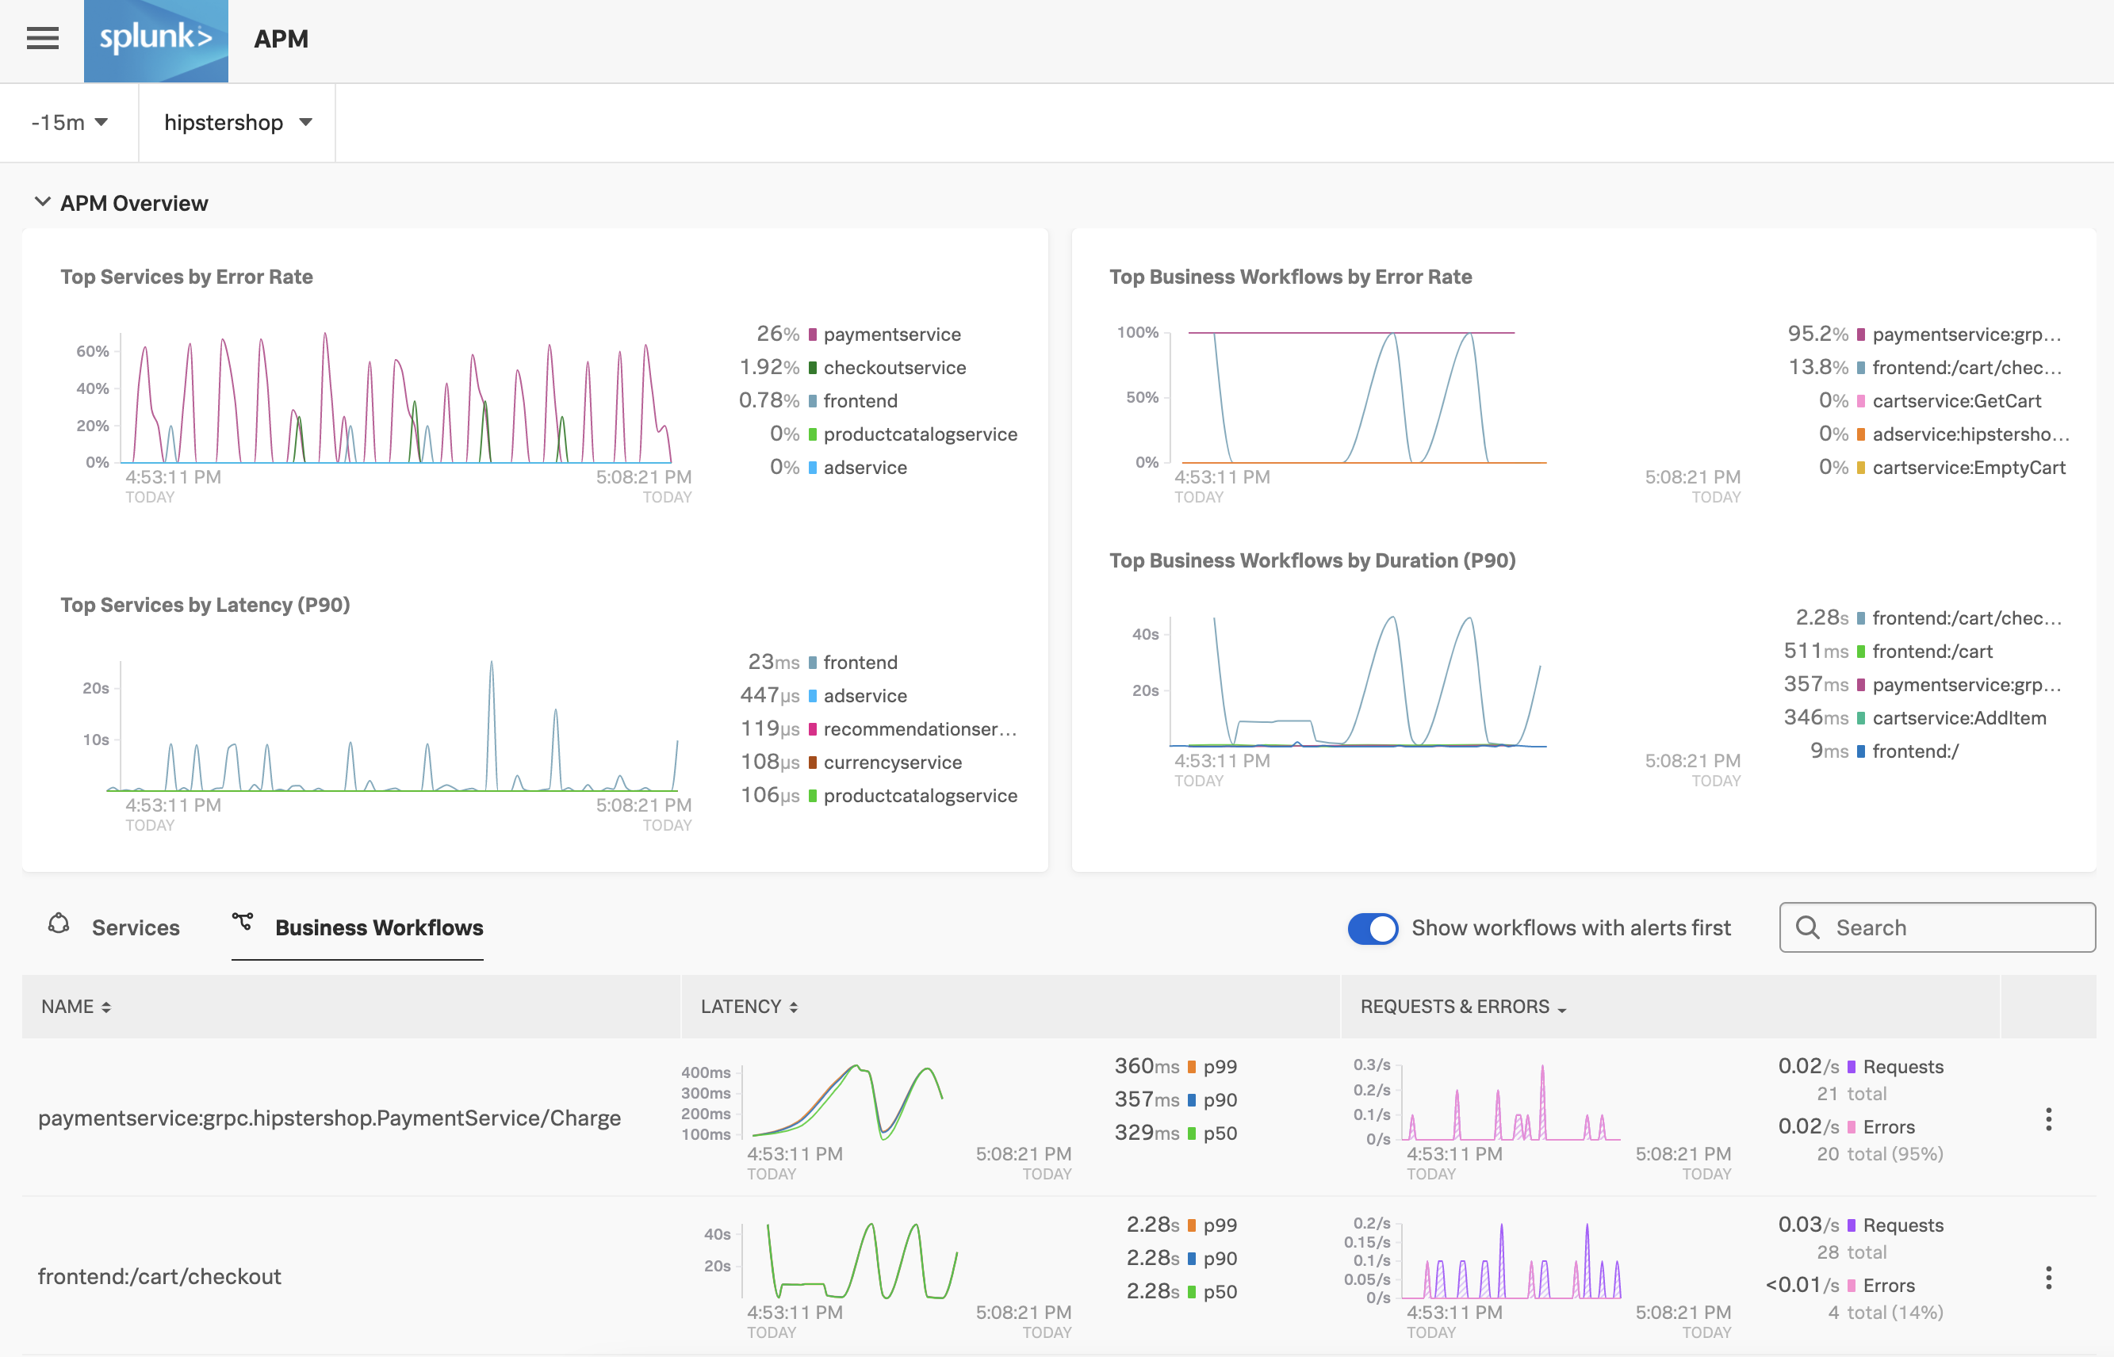This screenshot has width=2114, height=1357.
Task: Select recommendationser… in latency legend
Action: 921,728
